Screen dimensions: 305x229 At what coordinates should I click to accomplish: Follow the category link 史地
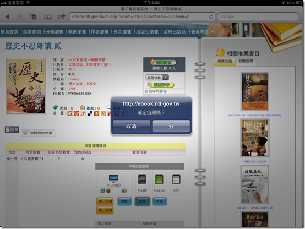[72, 89]
